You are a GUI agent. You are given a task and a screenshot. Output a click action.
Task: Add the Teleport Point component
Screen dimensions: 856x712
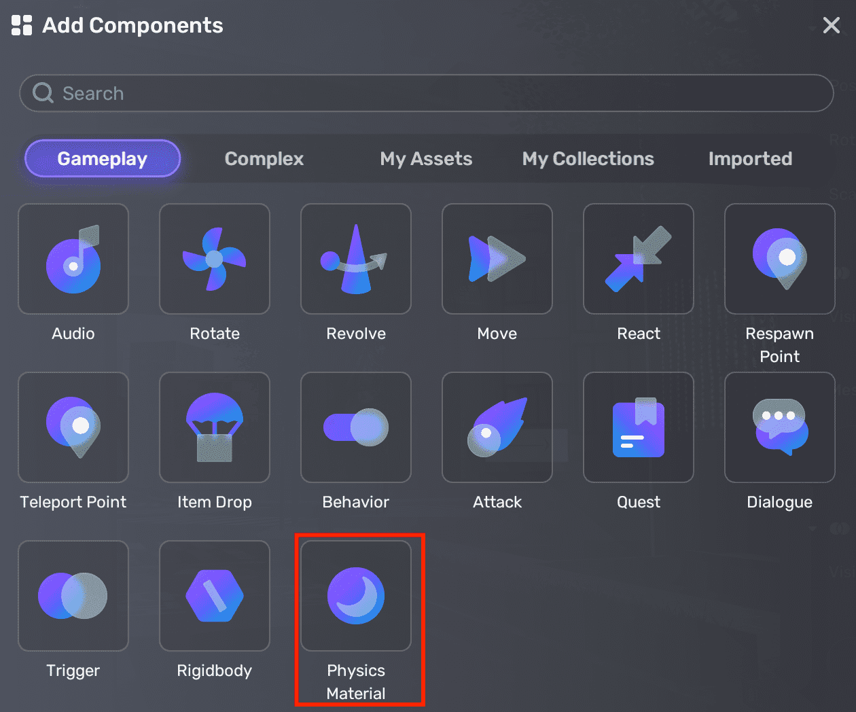(x=73, y=427)
